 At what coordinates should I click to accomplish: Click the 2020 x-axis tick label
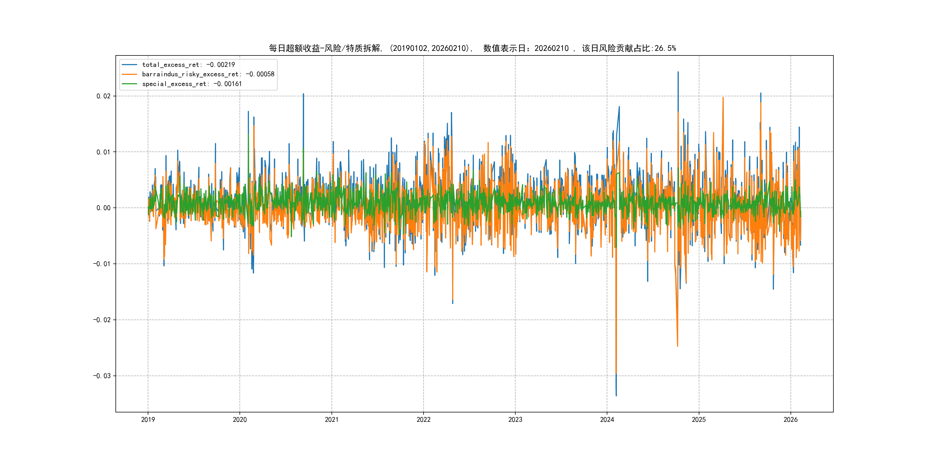click(x=240, y=420)
